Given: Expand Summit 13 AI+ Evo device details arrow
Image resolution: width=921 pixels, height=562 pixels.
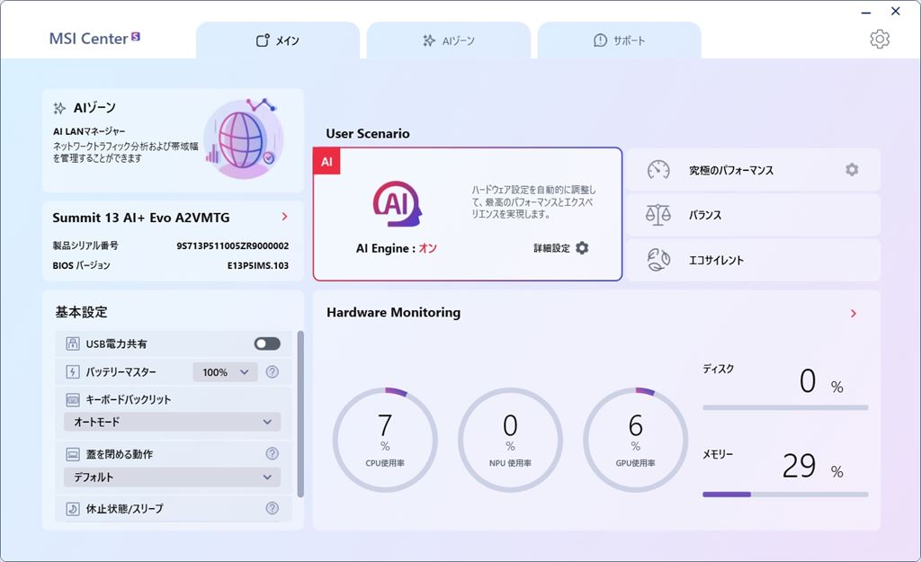Looking at the screenshot, I should (285, 217).
